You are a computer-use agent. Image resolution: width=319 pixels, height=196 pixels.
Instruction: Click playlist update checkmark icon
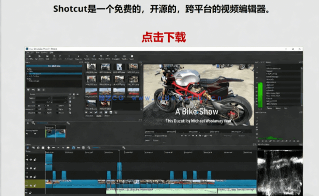point(96,112)
